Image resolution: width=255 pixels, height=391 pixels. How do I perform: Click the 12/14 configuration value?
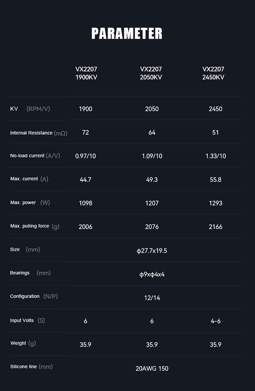(152, 298)
